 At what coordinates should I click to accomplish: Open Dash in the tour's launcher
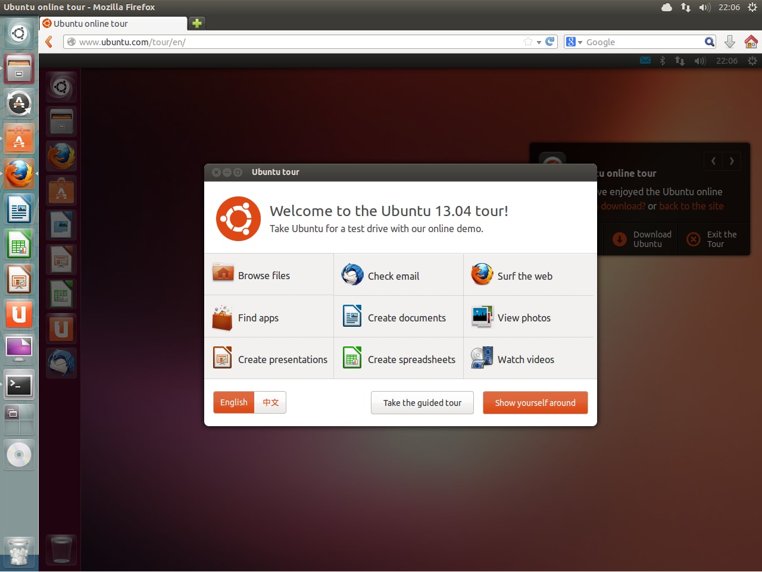(x=61, y=87)
